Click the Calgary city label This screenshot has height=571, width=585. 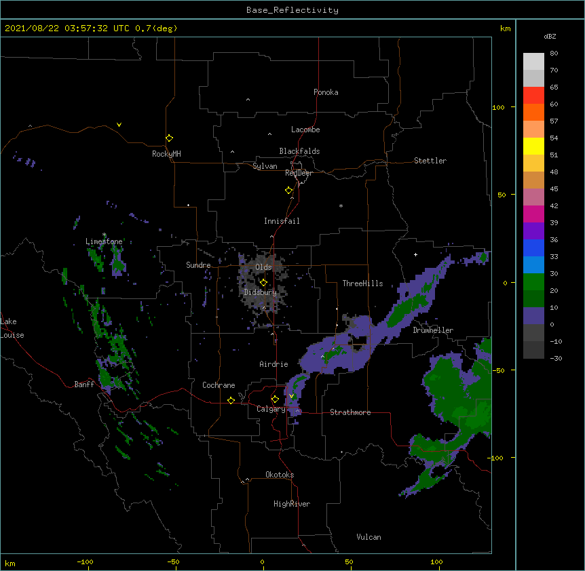[271, 409]
